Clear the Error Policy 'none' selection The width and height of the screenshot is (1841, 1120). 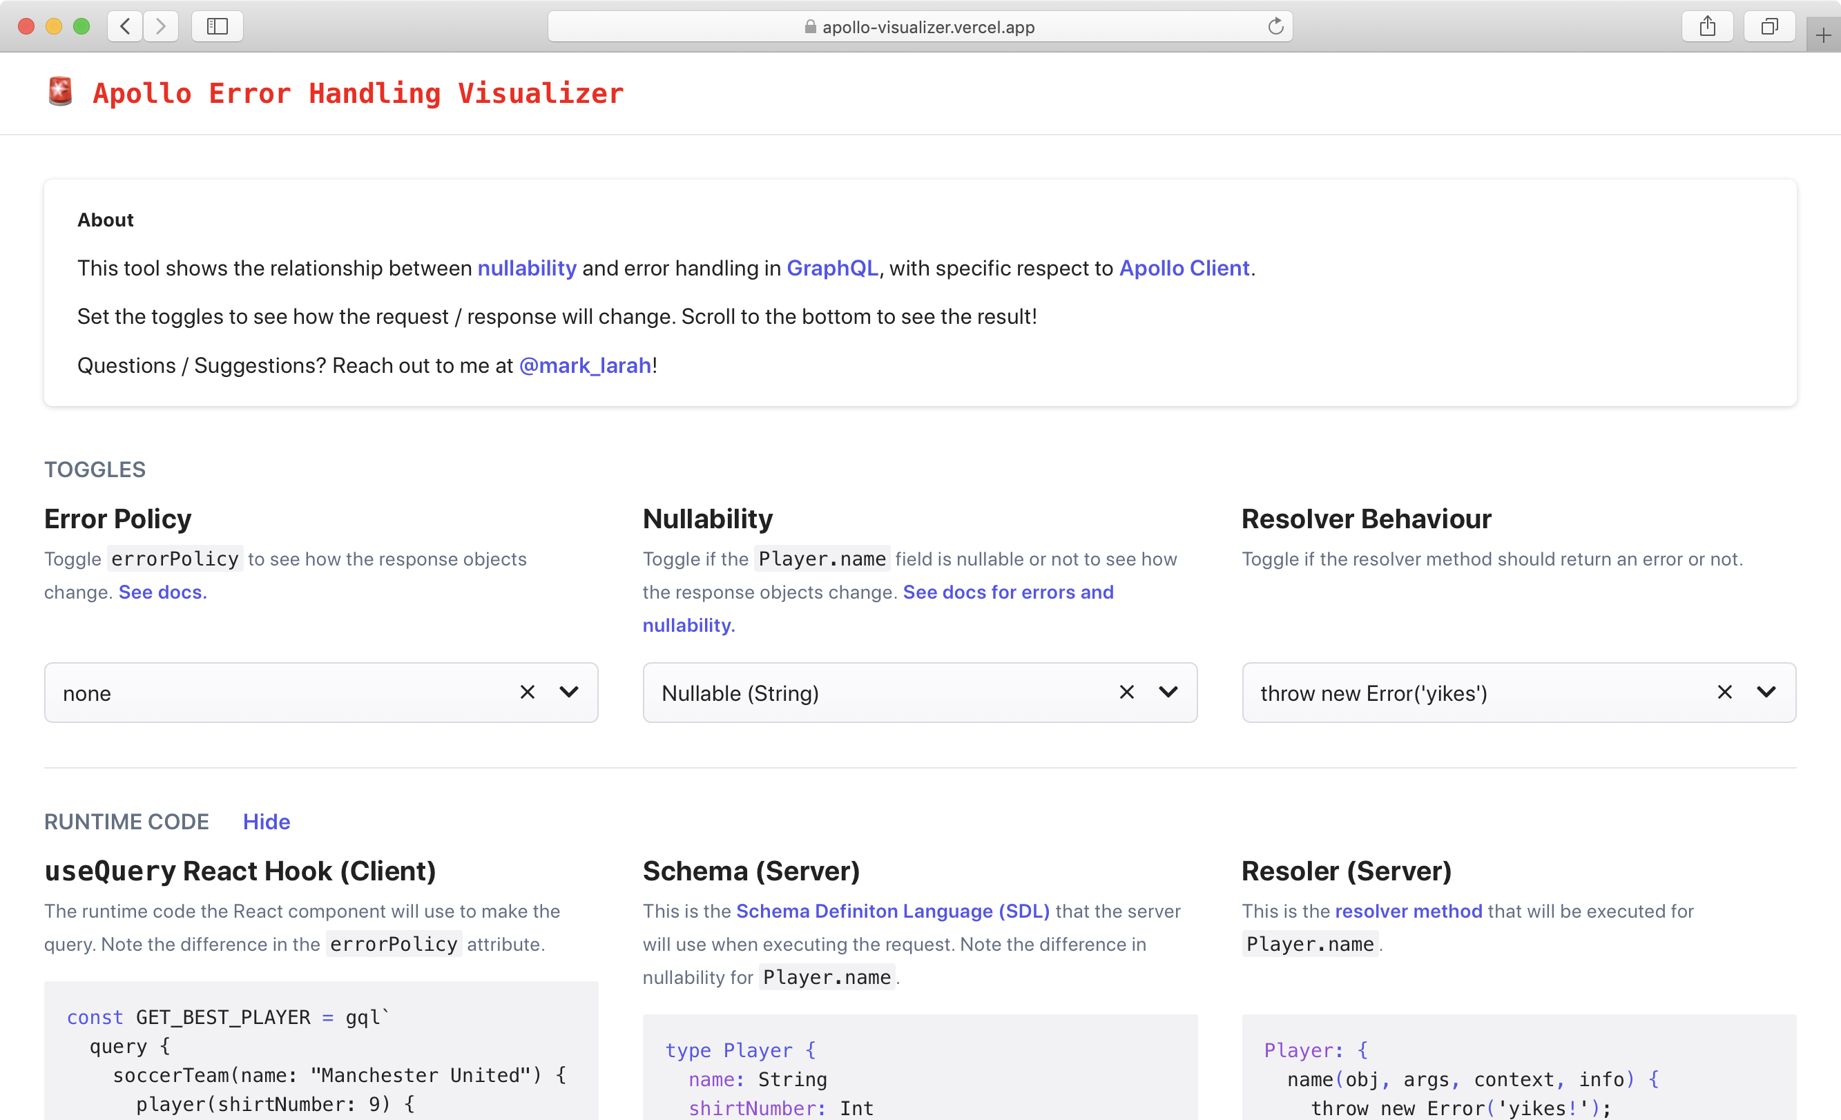[527, 693]
